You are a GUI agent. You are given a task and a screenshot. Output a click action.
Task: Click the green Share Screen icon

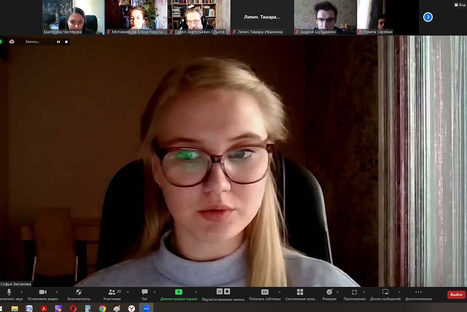(x=178, y=292)
